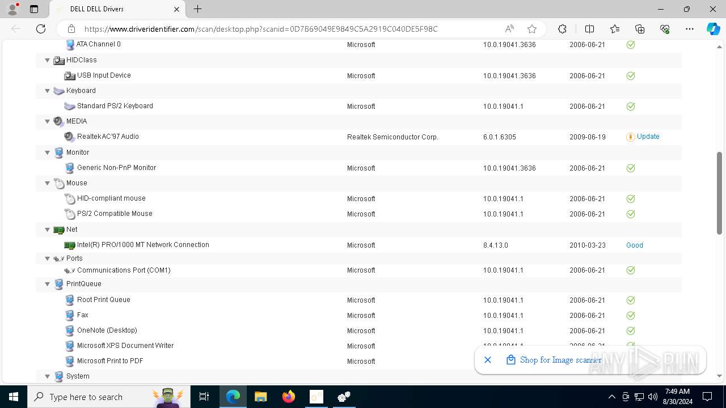Click the HIDClass category icon
The width and height of the screenshot is (726, 408).
[x=59, y=60]
